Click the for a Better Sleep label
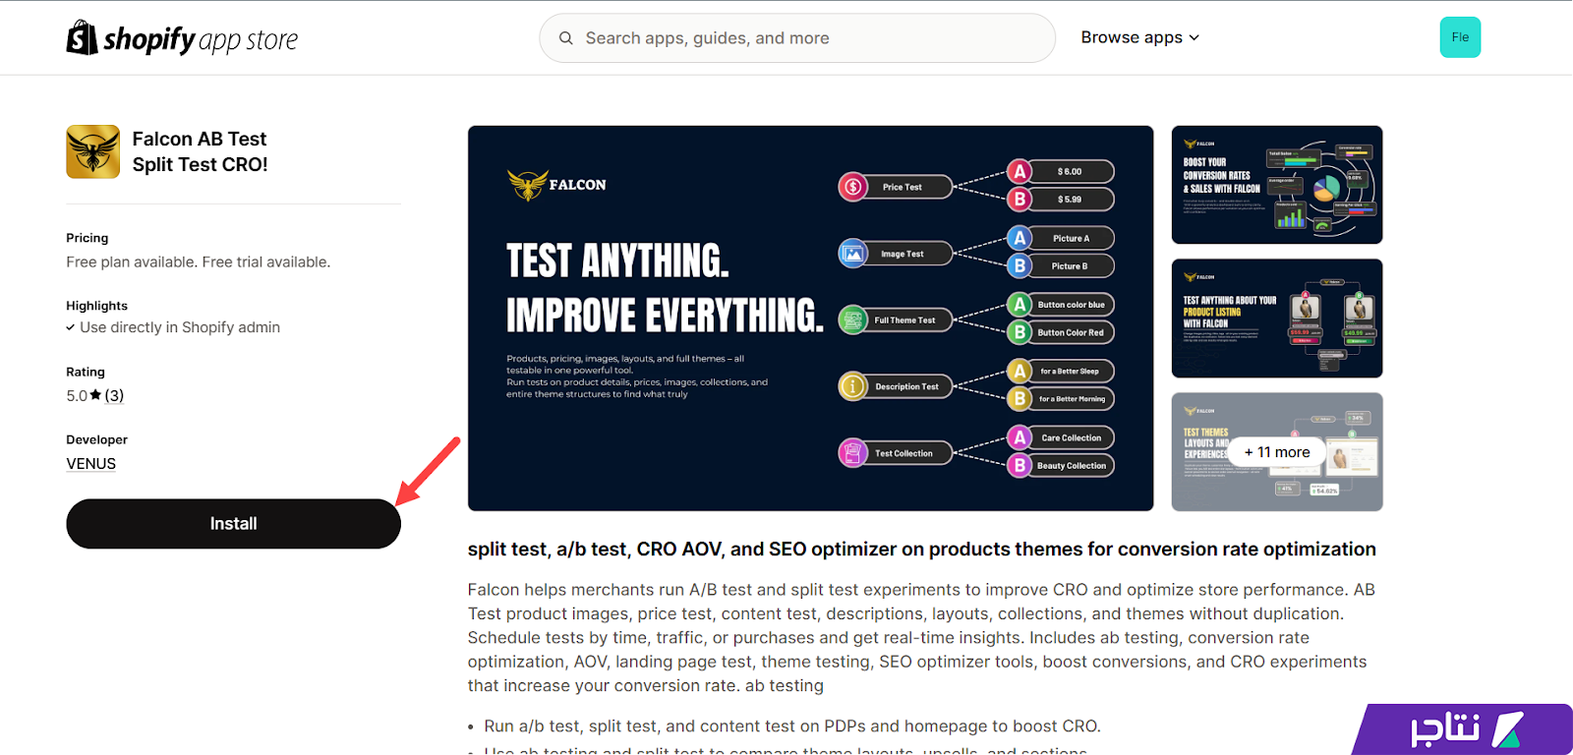Image resolution: width=1573 pixels, height=755 pixels. 1071,371
